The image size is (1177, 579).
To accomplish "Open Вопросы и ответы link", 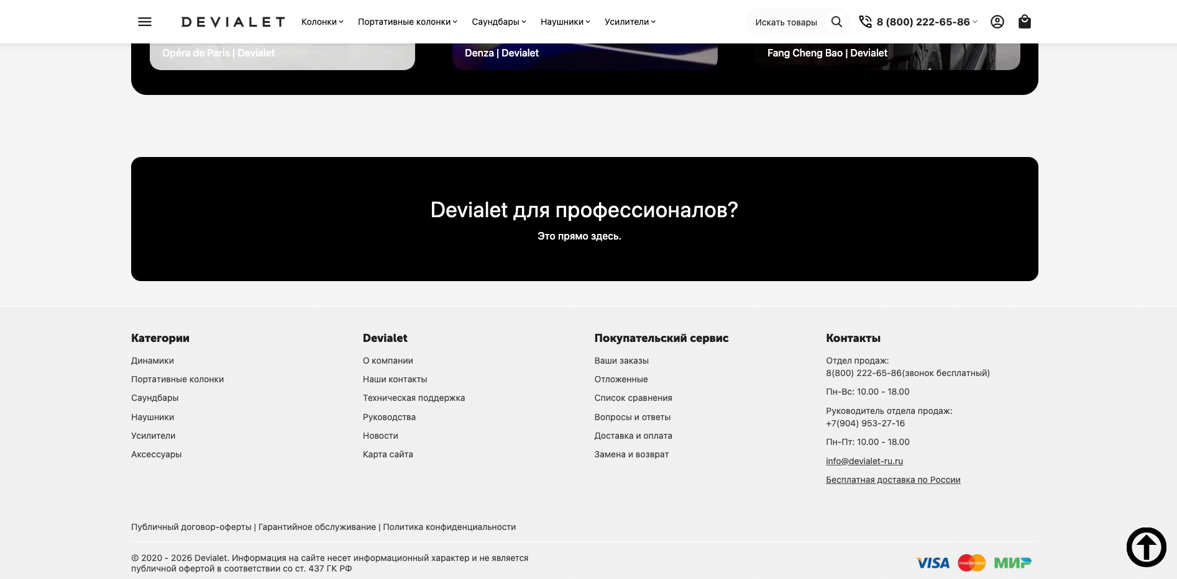I will [633, 417].
